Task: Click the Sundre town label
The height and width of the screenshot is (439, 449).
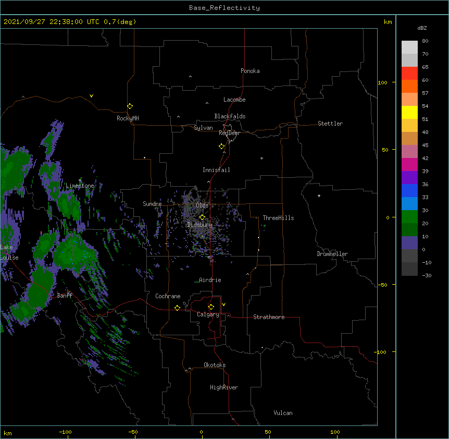Action: (152, 204)
